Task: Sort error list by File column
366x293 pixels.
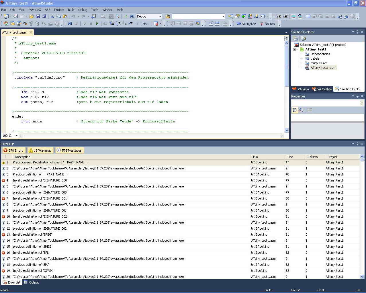Action: [267, 157]
